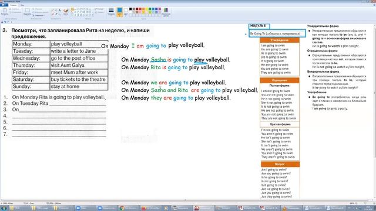This screenshot has height=211, width=376.
Task: Click the Windows Start button
Action: tap(4, 208)
